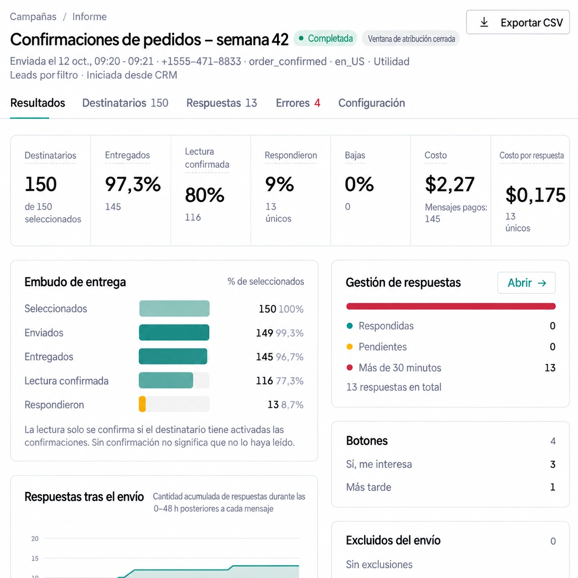Click the order_confirmed template name
578x578 pixels.
tap(288, 61)
